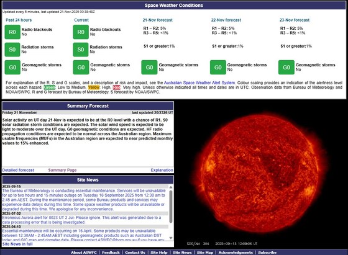Click the G0 badge in 22-Nov forecast
This screenshot has height=255, width=348.
(218, 67)
